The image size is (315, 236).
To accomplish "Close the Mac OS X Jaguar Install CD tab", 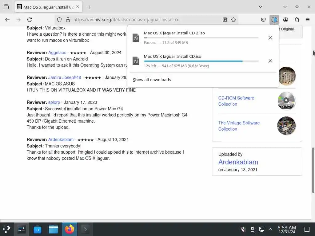I will tap(78, 7).
